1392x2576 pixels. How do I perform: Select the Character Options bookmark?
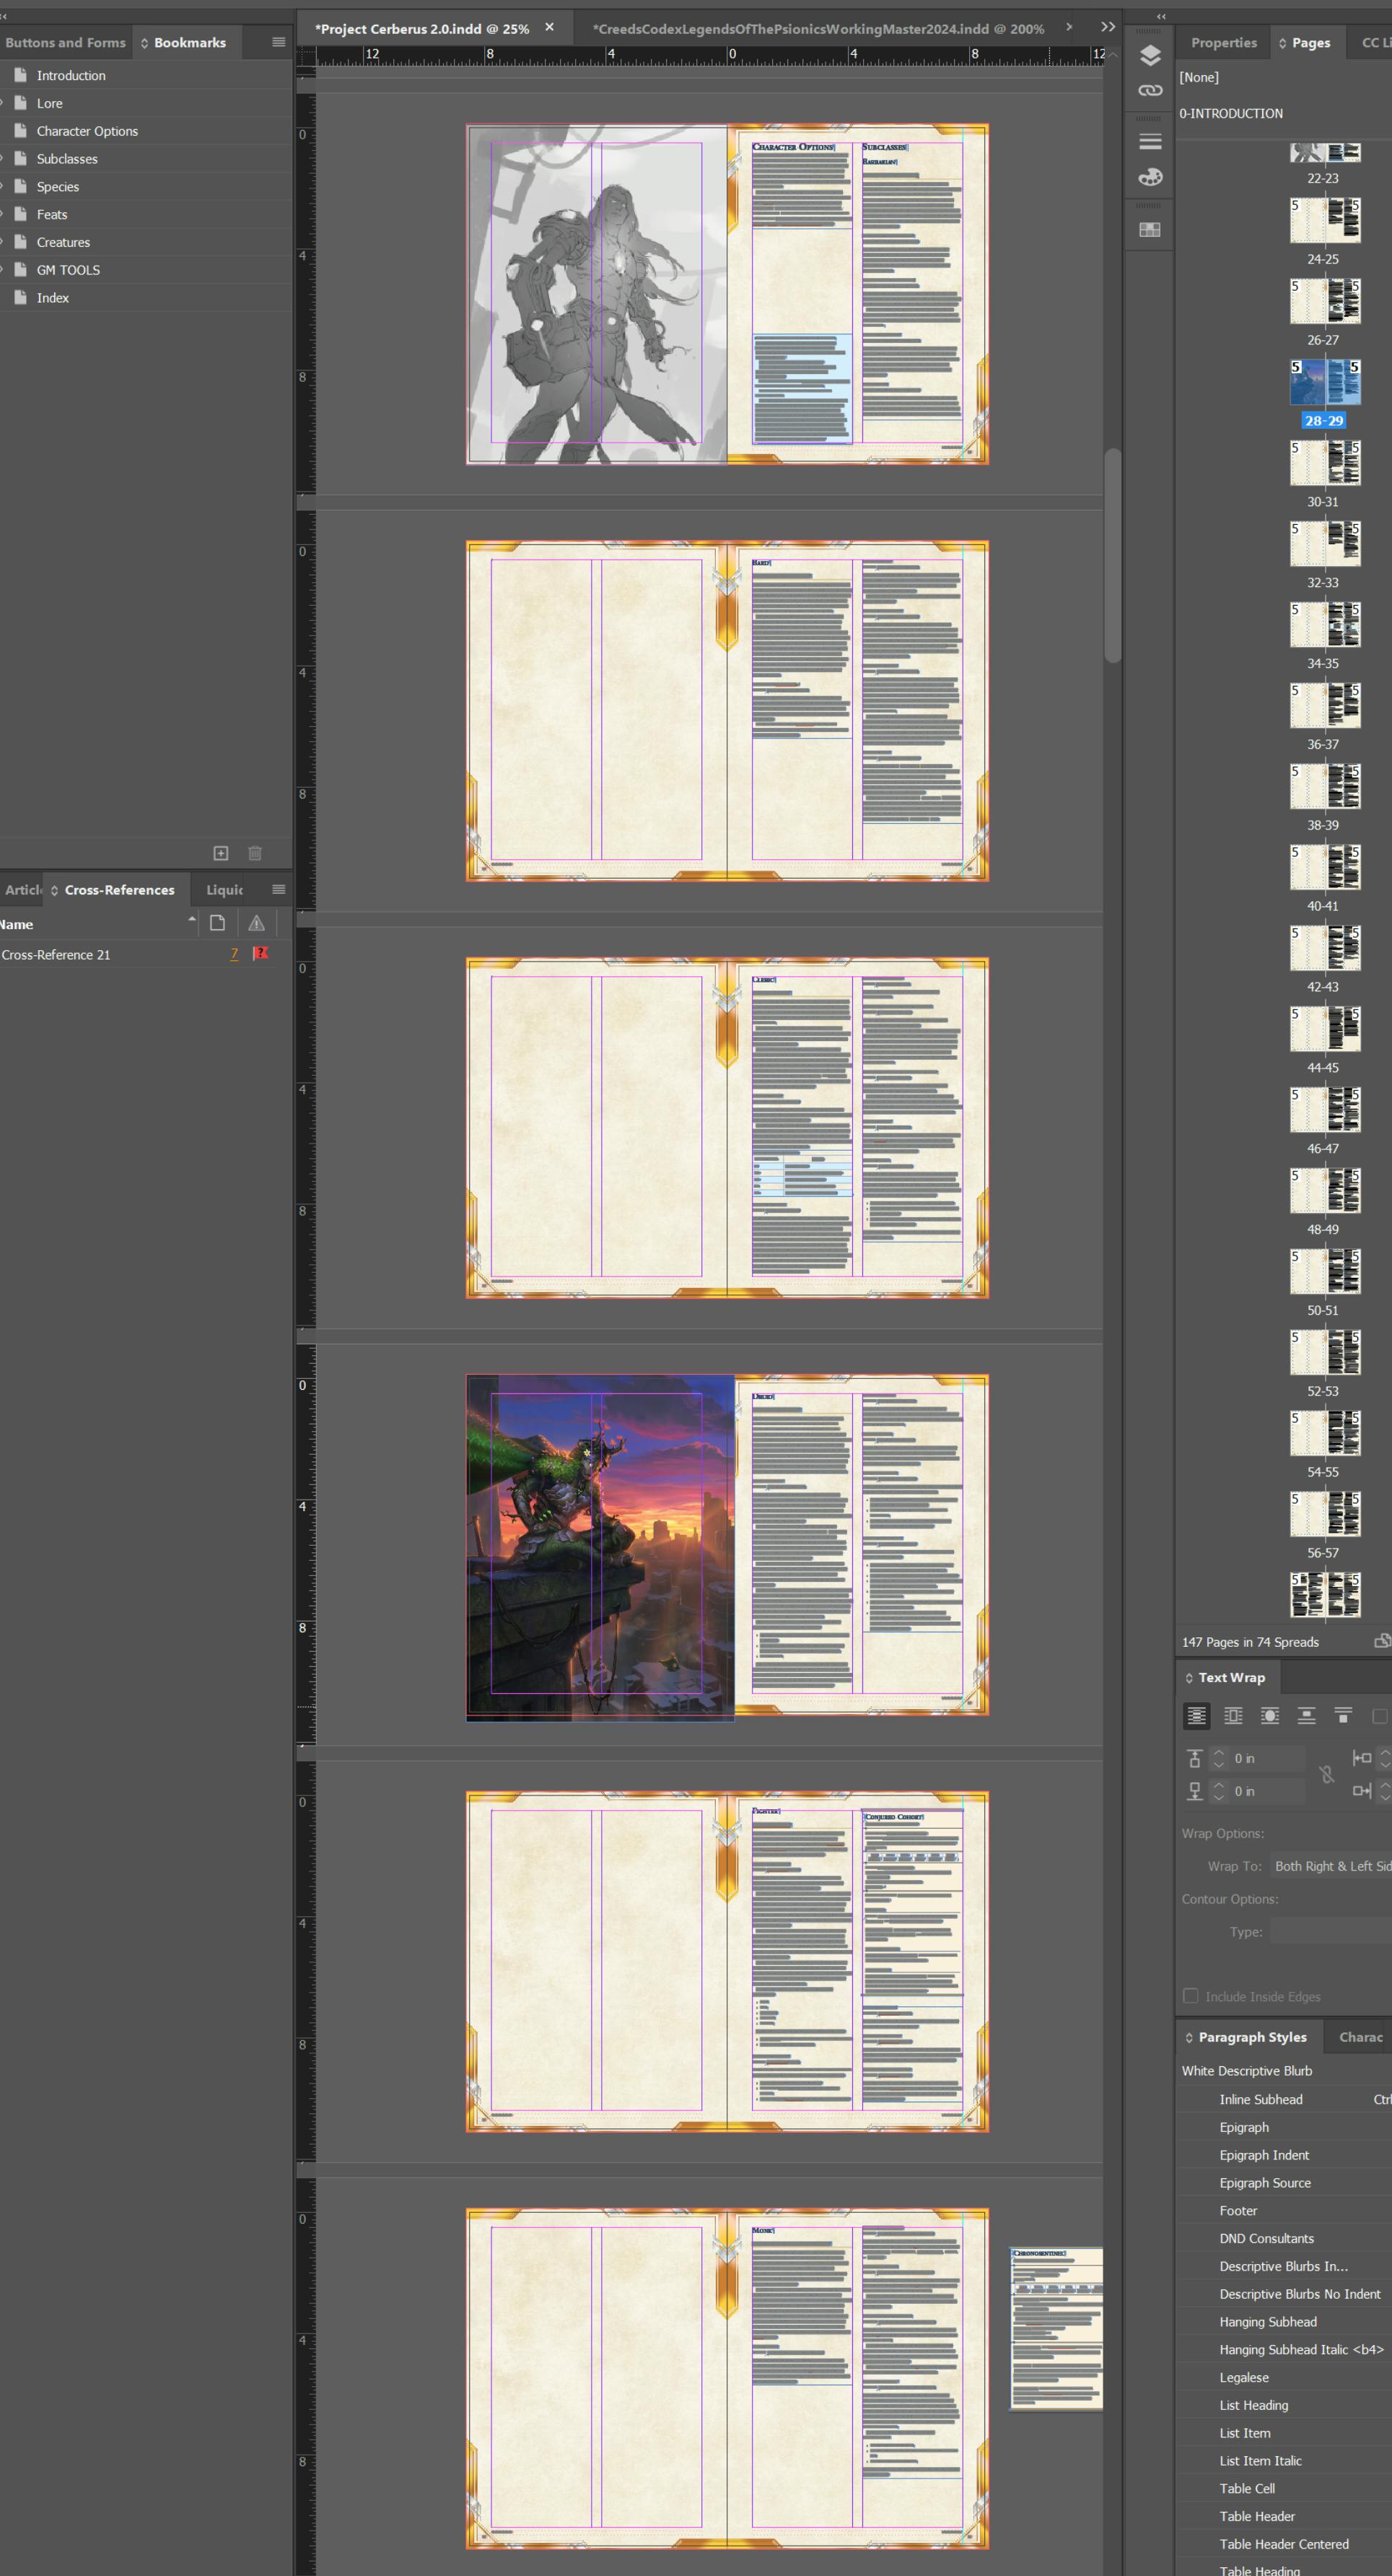coord(87,131)
